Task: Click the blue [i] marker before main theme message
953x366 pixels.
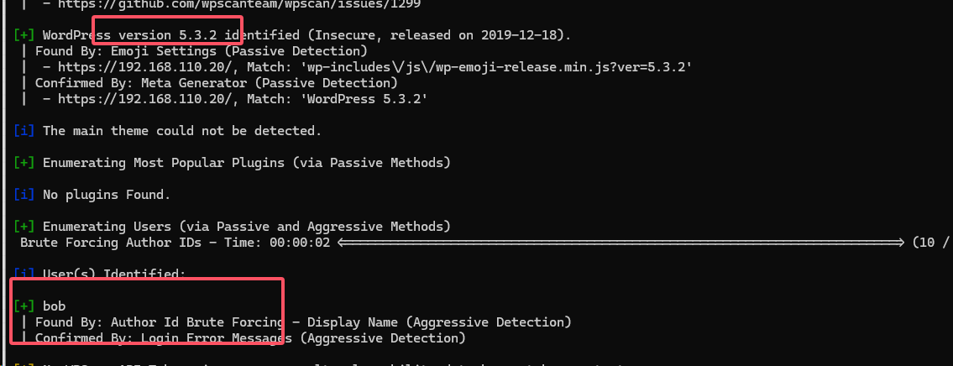Action: pos(25,131)
